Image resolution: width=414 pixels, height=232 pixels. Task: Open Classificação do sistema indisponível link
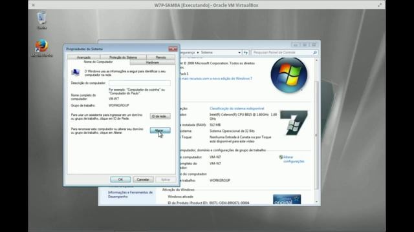[237, 108]
